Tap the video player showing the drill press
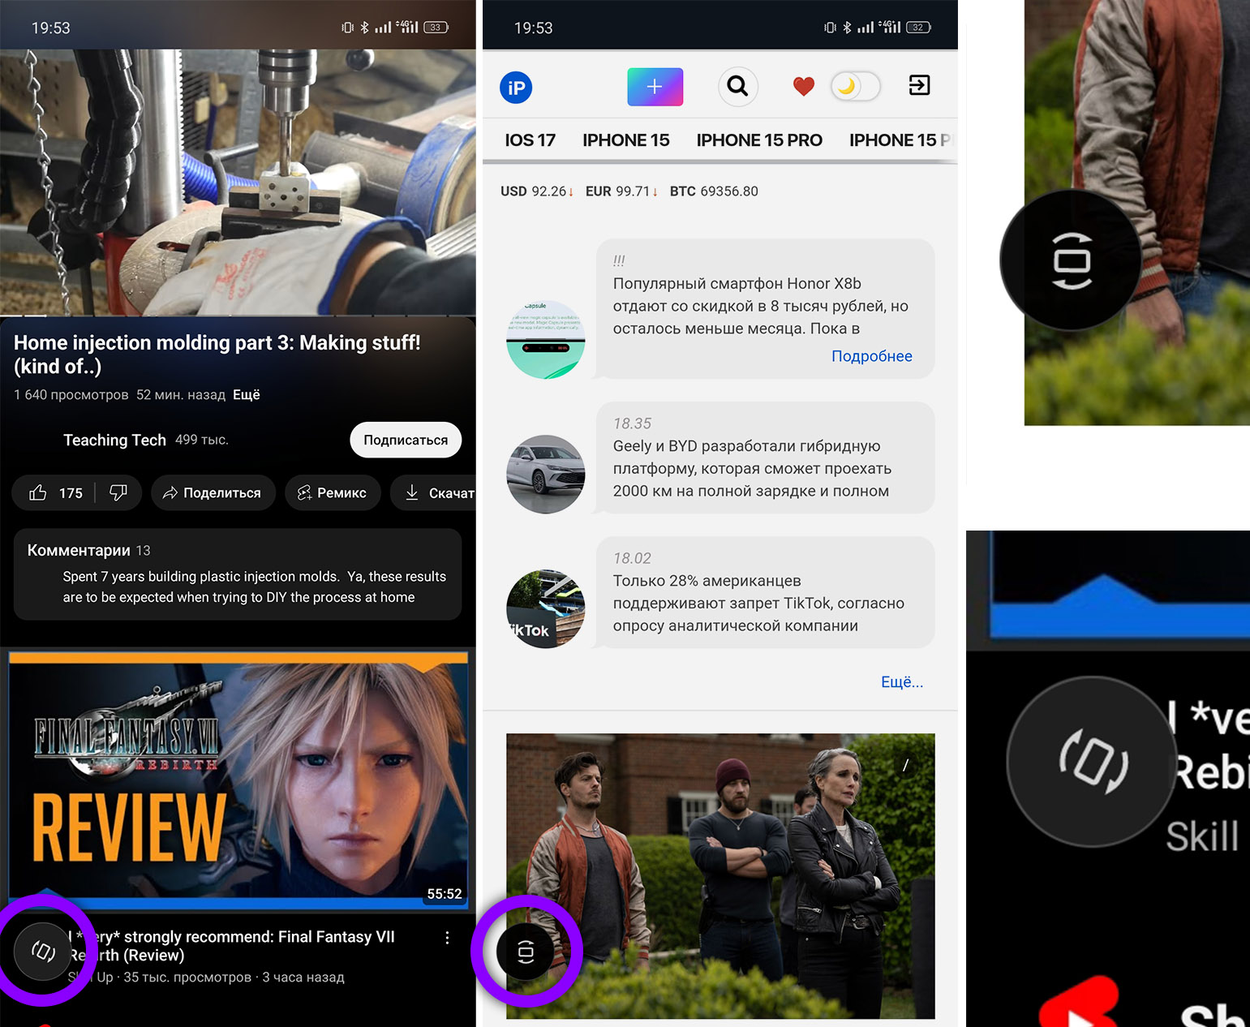The image size is (1250, 1027). (x=238, y=183)
